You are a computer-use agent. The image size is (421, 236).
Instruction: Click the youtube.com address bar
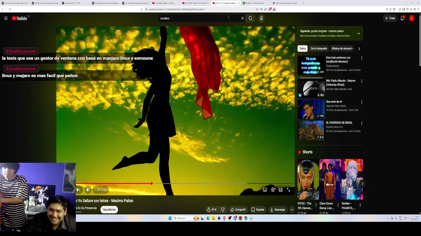point(201,9)
